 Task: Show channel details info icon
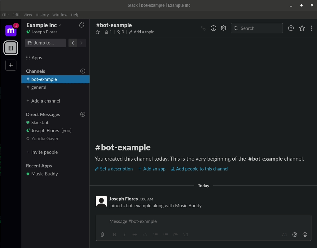(213, 28)
